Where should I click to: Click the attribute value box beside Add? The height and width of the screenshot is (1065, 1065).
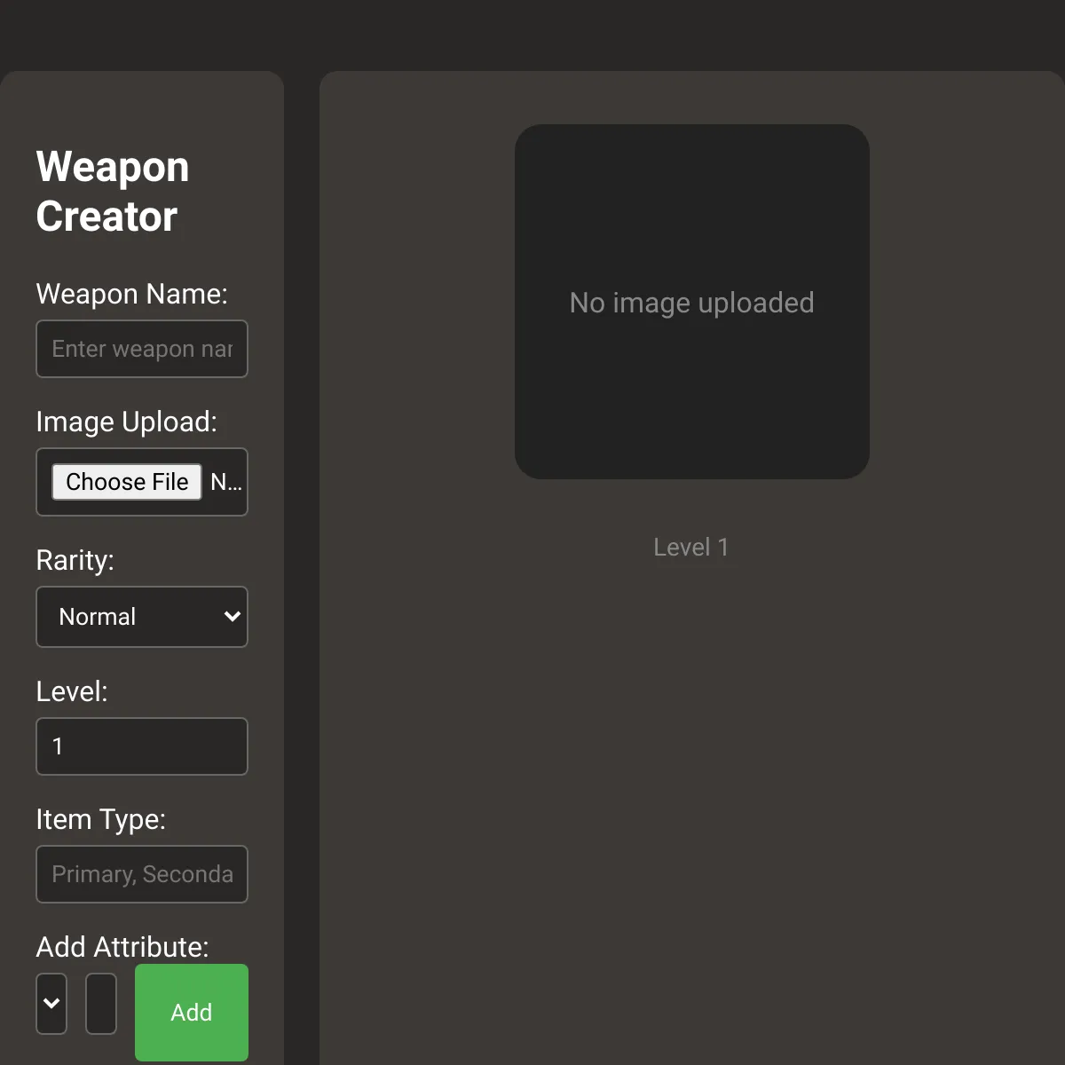101,1004
